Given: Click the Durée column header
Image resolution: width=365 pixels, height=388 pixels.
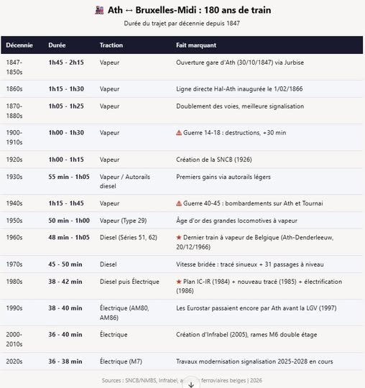Looking at the screenshot, I should [57, 45].
